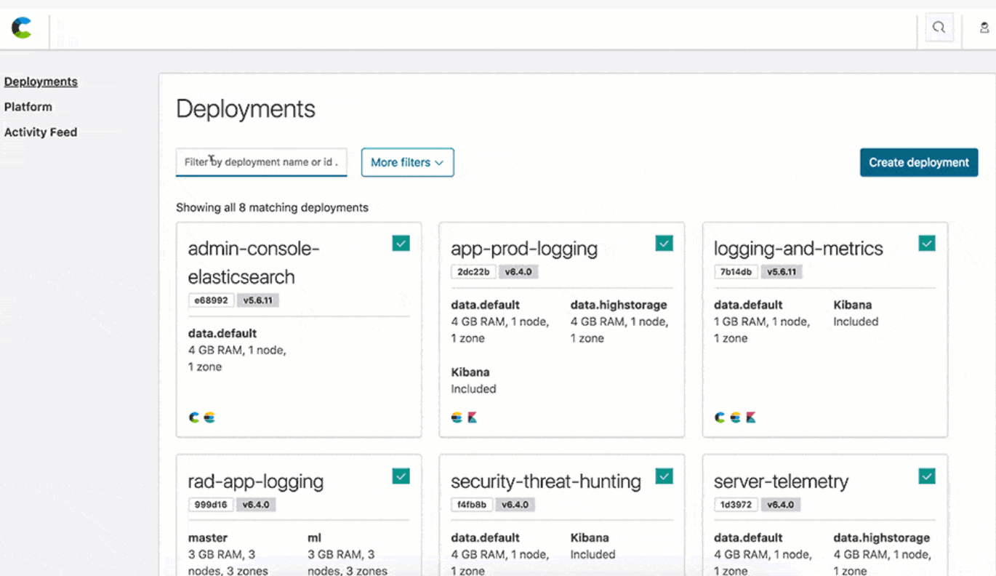Toggle checkbox on security-threat-hunting card
996x576 pixels.
click(x=664, y=476)
